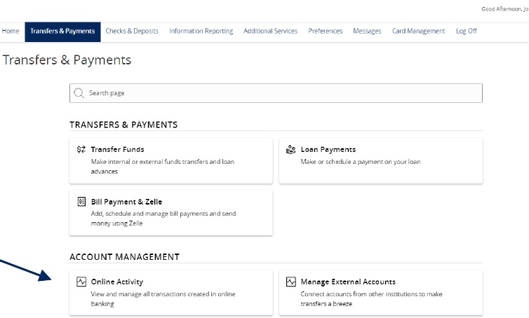The image size is (529, 318).
Task: Click 'View and manage all transactions' description
Action: (163, 299)
